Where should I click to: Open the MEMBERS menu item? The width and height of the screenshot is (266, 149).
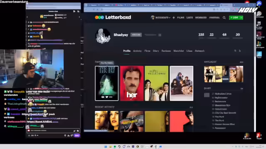[x=201, y=17]
